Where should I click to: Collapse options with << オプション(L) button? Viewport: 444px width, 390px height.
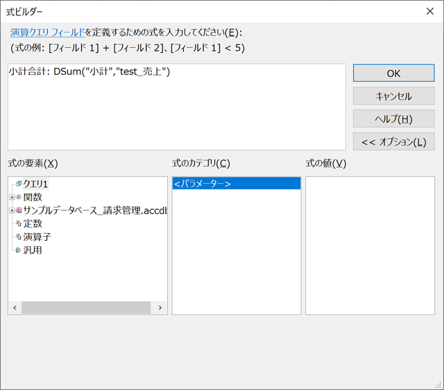tap(393, 142)
